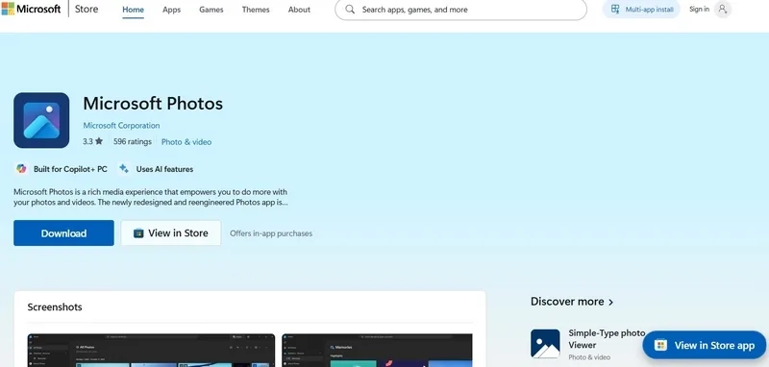Click the Microsoft Photos description text
Image resolution: width=769 pixels, height=367 pixels.
point(151,197)
